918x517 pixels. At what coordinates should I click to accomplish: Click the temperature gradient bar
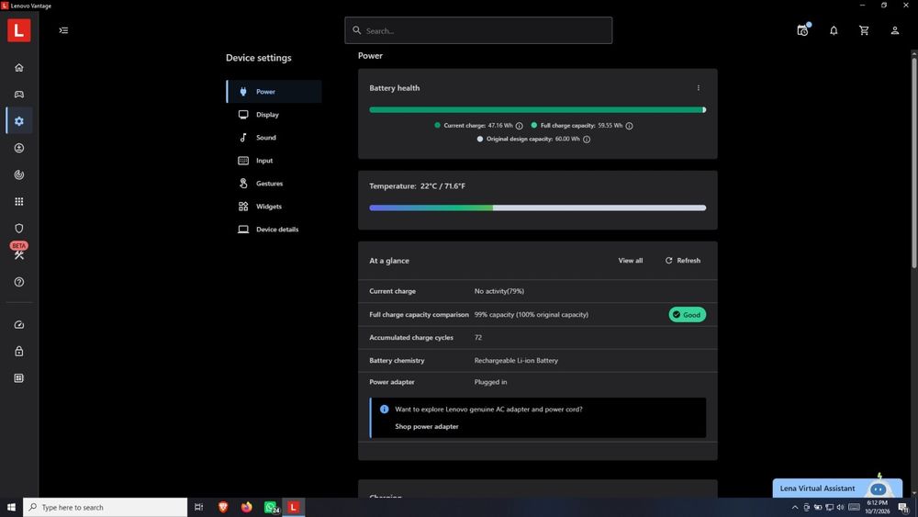point(537,208)
